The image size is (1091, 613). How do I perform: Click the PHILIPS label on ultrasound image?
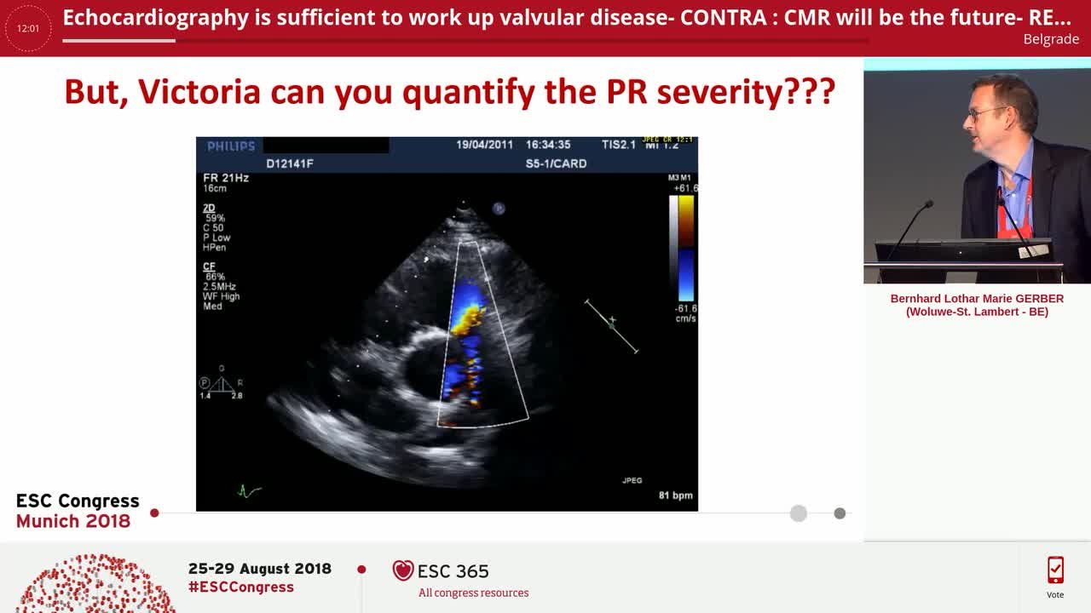231,146
